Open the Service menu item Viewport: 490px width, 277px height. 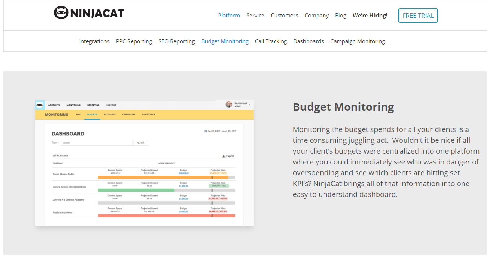click(x=255, y=16)
